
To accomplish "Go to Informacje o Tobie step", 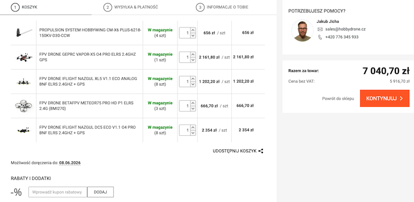I will point(223,7).
